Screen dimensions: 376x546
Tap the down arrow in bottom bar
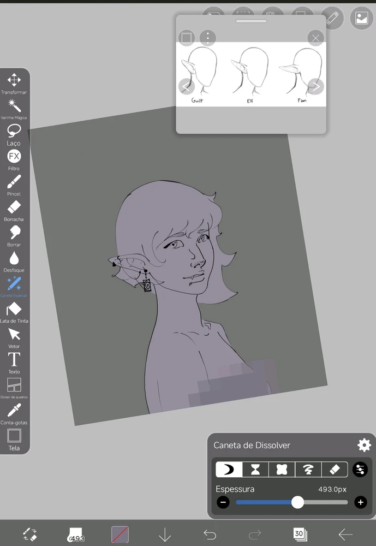click(x=165, y=534)
